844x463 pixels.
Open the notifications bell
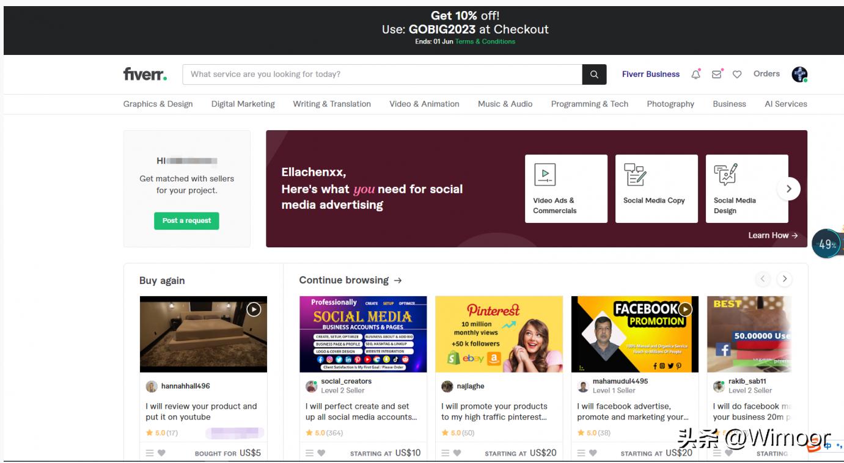pyautogui.click(x=695, y=75)
